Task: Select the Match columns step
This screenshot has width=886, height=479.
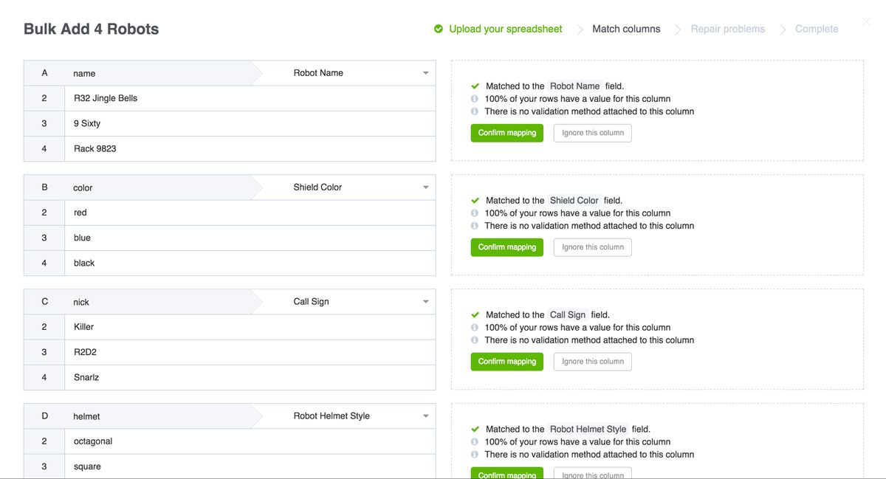Action: coord(626,29)
